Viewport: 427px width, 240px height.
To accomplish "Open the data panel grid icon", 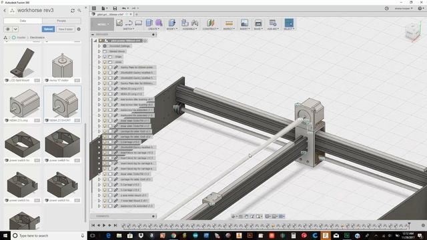I will click(x=94, y=9).
